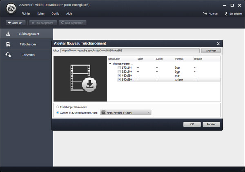Click the Format column header
245x172 pixels.
(184, 59)
